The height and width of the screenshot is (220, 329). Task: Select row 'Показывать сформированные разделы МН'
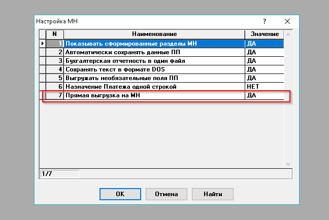pos(161,44)
